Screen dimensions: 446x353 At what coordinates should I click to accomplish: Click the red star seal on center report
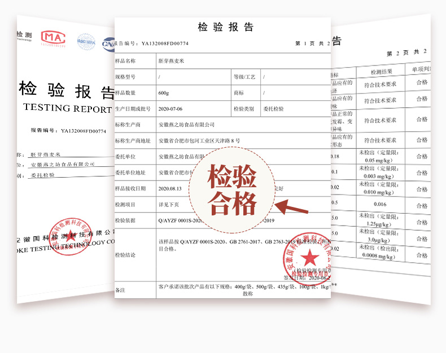(307, 259)
